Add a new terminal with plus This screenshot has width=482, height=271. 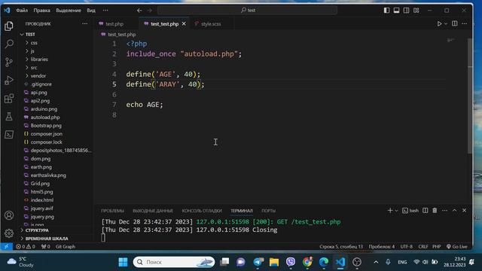pos(390,211)
